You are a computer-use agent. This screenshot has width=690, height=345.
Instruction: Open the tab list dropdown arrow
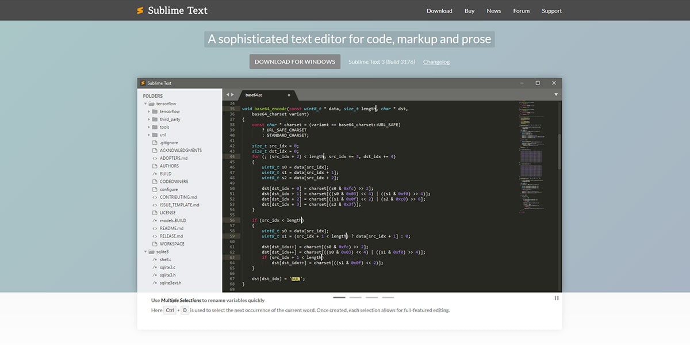(556, 94)
